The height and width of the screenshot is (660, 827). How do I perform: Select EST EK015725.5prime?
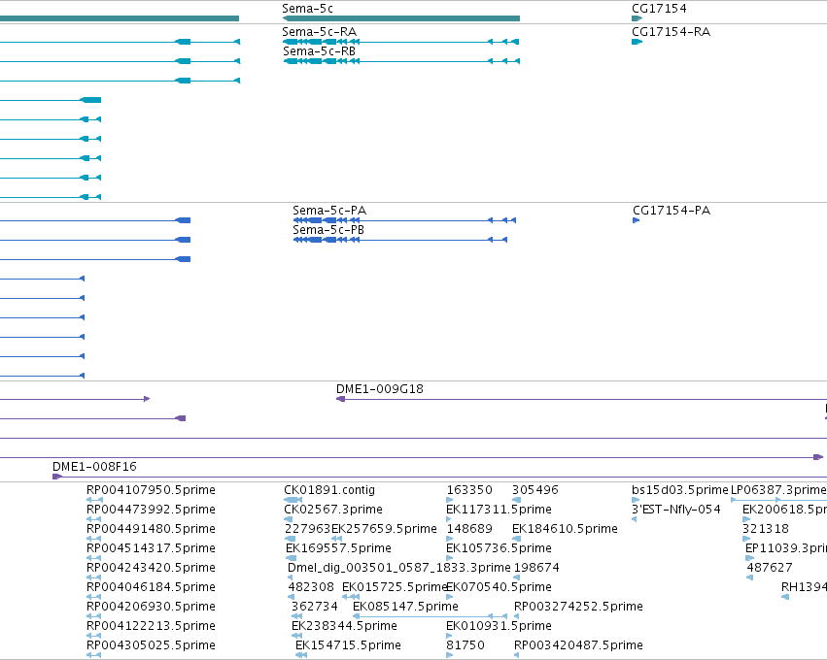click(x=395, y=587)
